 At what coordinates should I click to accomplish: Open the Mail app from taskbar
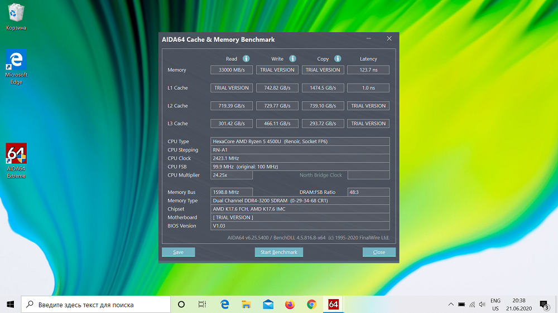coord(268,305)
